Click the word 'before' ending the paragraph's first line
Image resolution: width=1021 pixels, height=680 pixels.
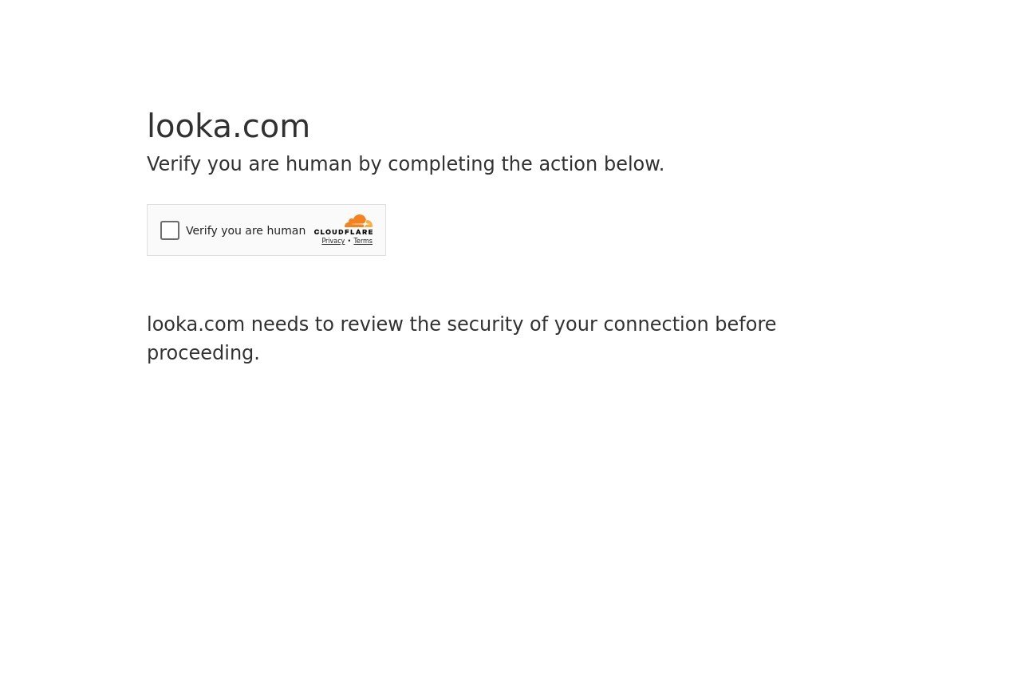pos(746,324)
